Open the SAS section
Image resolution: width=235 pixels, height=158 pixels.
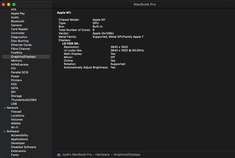click(x=14, y=84)
